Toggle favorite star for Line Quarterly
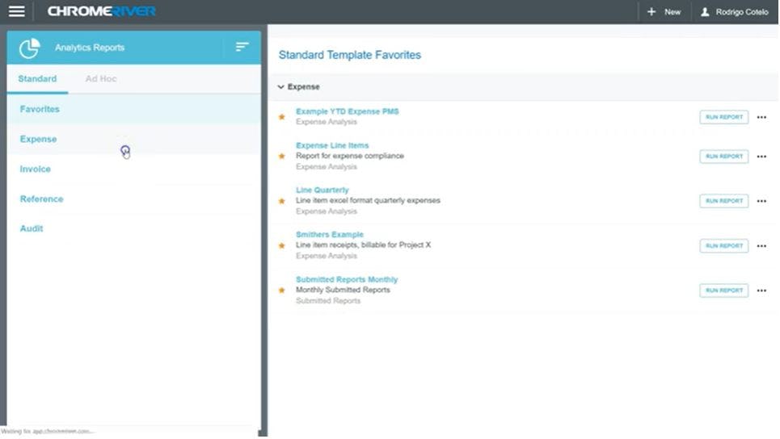 click(x=281, y=201)
